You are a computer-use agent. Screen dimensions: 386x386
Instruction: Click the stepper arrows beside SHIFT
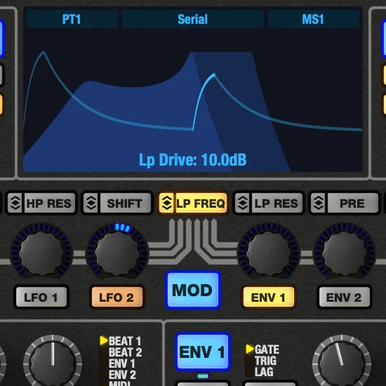pos(91,203)
